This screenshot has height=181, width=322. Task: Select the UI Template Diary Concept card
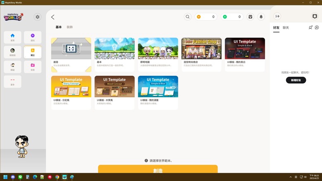71,93
